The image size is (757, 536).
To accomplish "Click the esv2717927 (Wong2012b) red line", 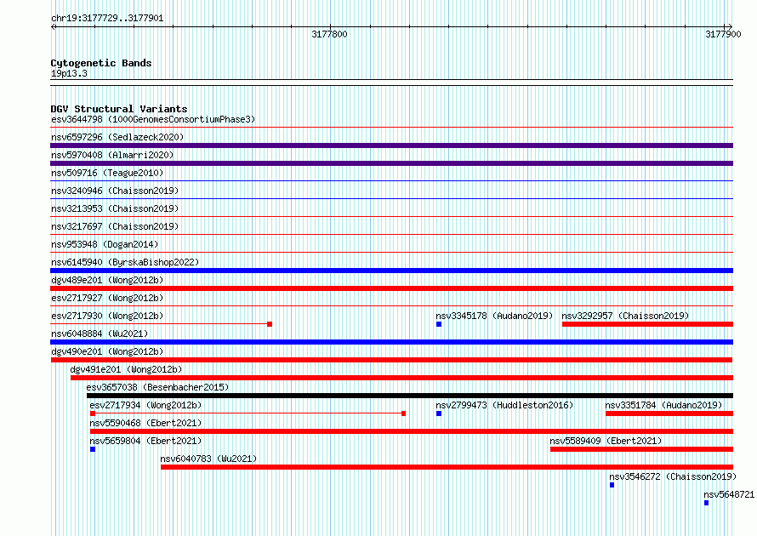I will [391, 306].
